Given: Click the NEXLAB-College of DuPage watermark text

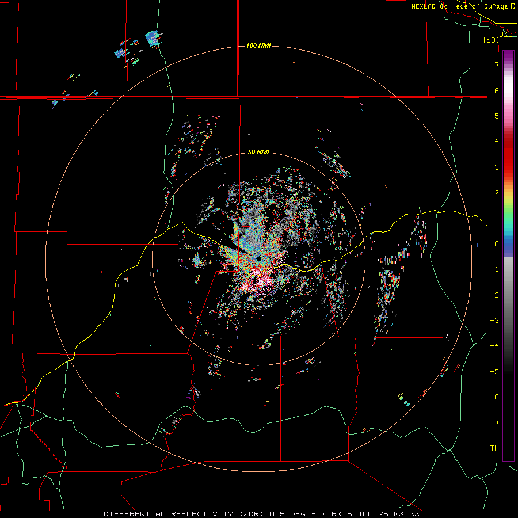Looking at the screenshot, I should click(463, 6).
